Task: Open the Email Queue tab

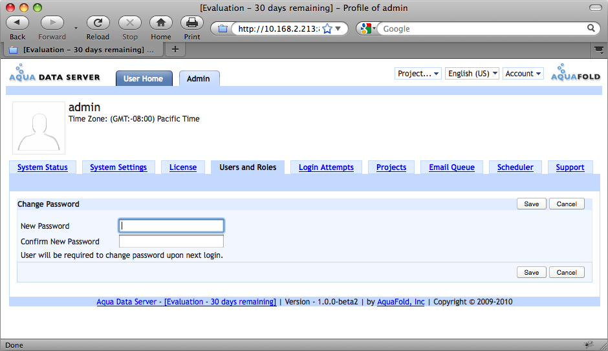Action: click(x=451, y=167)
